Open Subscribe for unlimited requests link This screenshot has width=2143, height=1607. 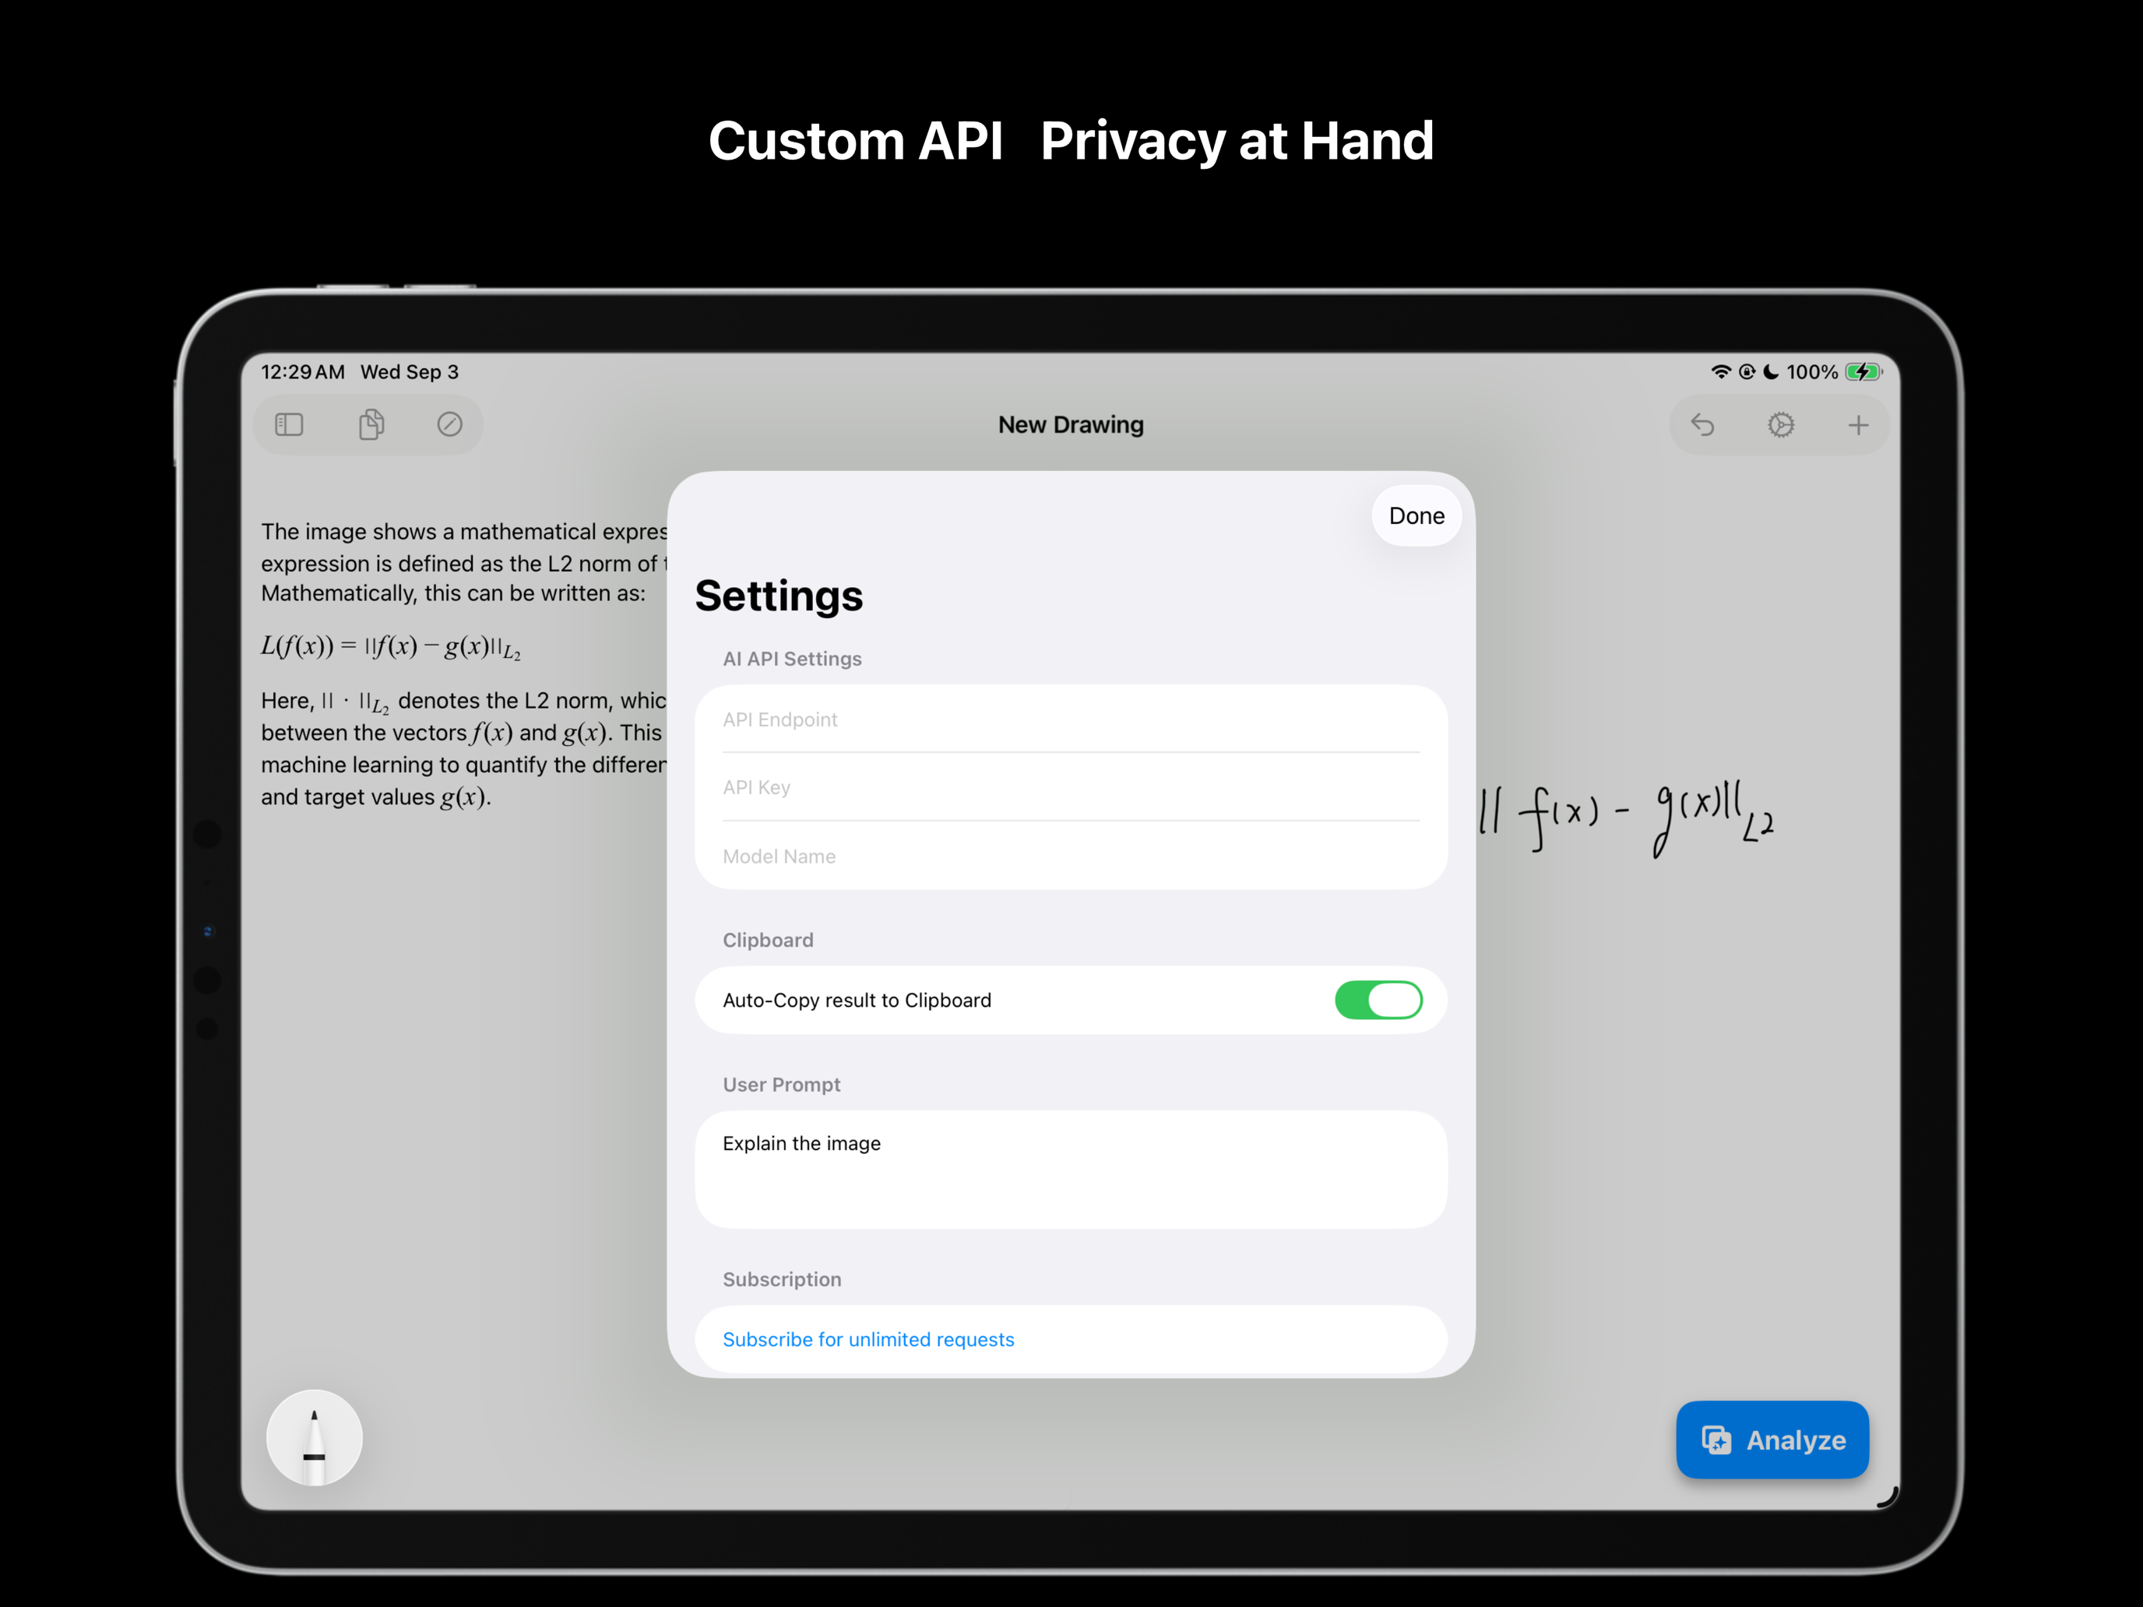(868, 1338)
